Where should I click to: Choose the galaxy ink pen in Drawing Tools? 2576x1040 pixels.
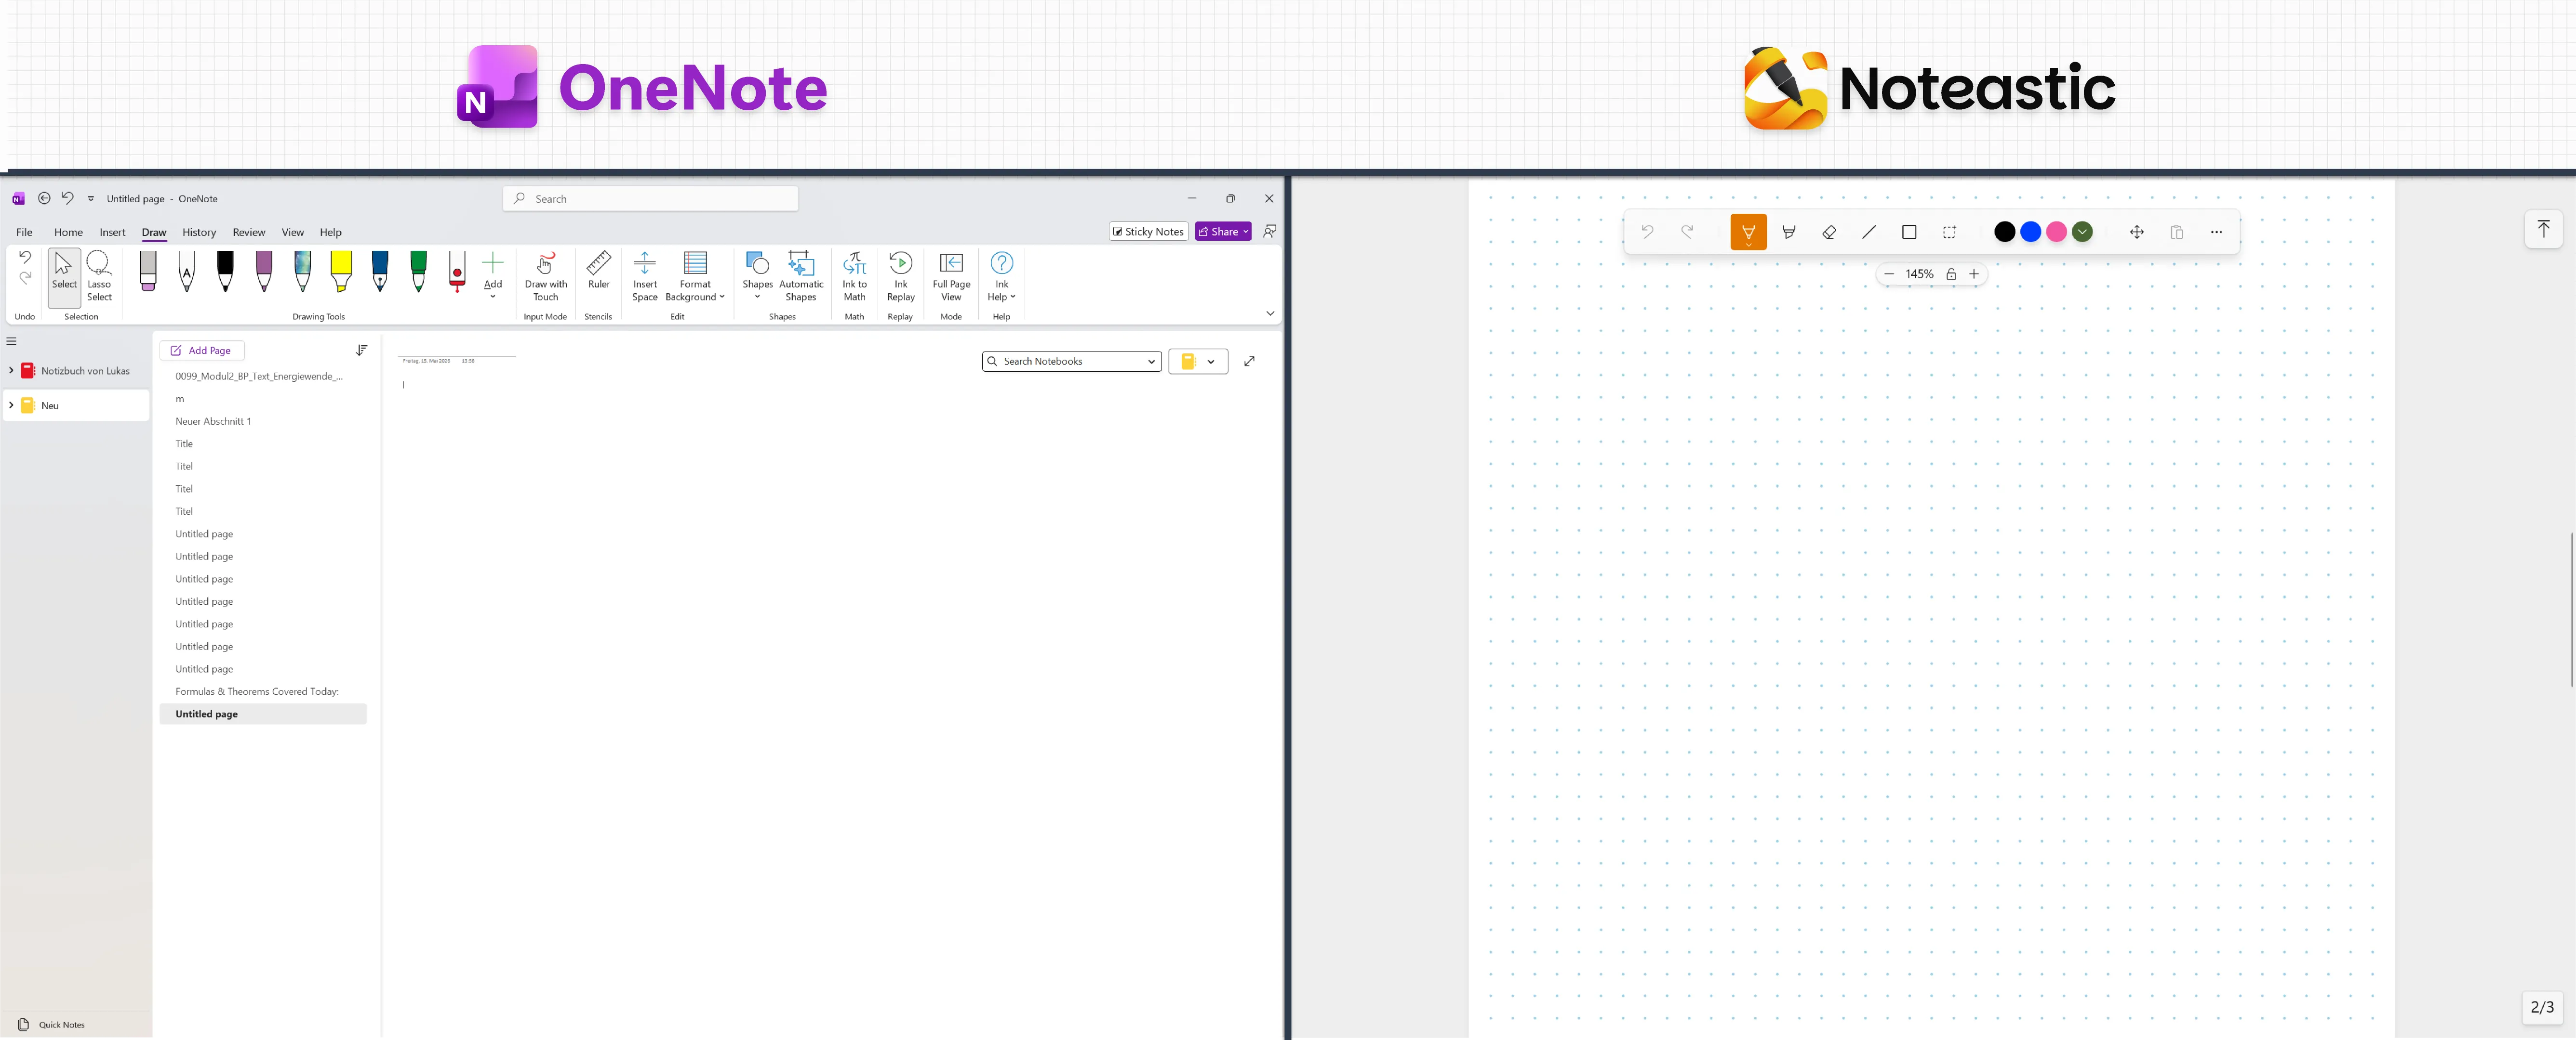tap(303, 271)
